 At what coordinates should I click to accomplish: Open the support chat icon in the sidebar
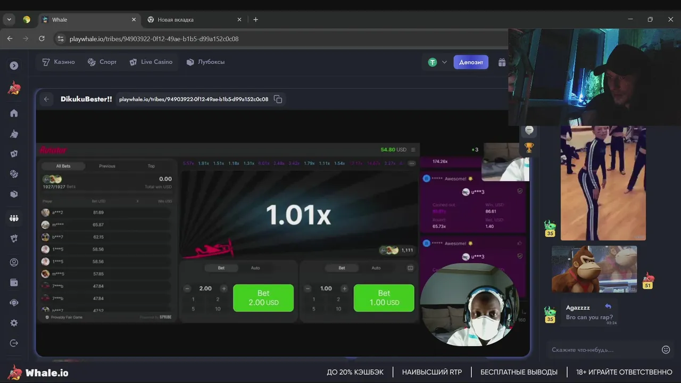14,303
